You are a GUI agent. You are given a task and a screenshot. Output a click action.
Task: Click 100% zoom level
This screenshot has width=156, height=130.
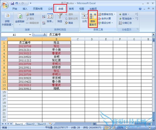point(120,127)
